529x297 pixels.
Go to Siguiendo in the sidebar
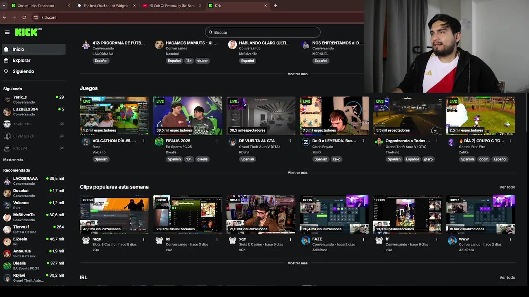[x=33, y=71]
